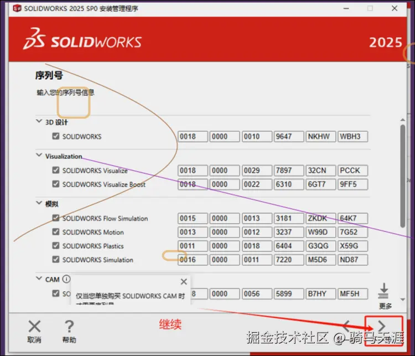Collapse the 3D 设计 section
Image resolution: width=415 pixels, height=356 pixels.
pos(39,121)
